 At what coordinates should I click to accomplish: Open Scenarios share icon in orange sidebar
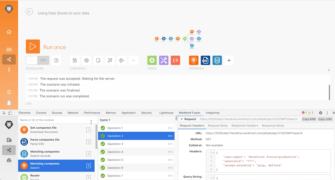9,59
